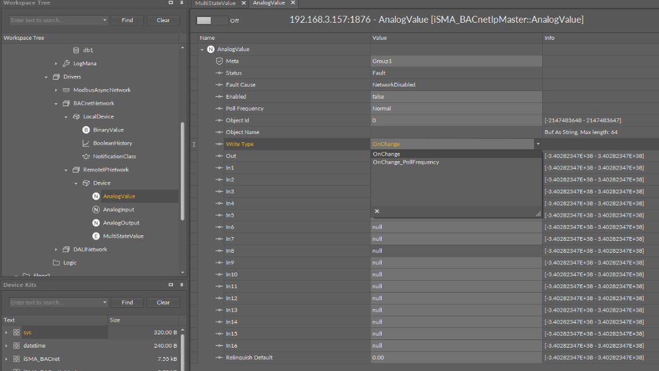Screen dimensions: 659x371
Task: Click the Workspace Tree search field
Action: (x=56, y=20)
